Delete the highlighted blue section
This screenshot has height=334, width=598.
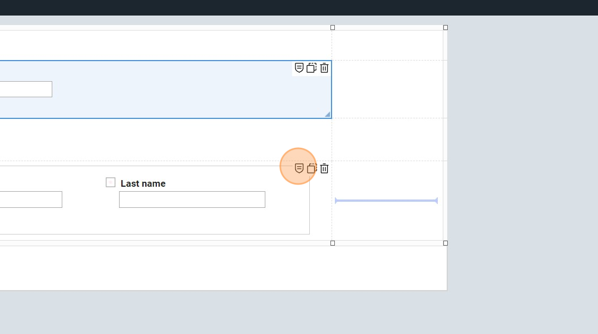tap(324, 68)
